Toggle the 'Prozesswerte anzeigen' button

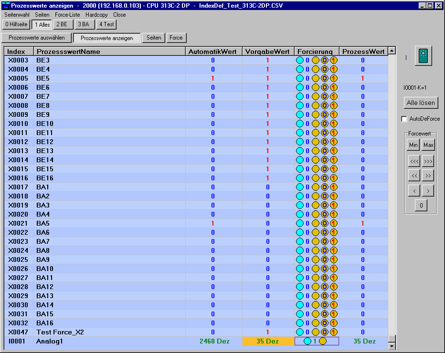107,38
